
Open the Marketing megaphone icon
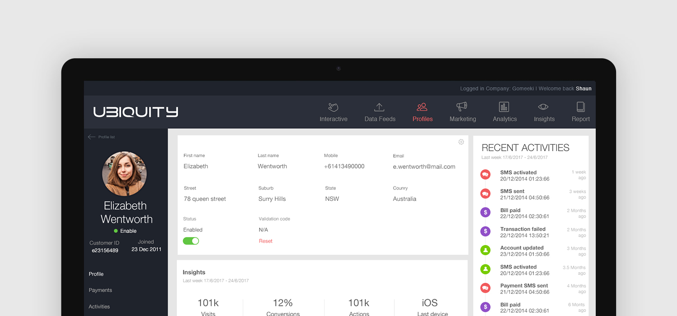462,107
